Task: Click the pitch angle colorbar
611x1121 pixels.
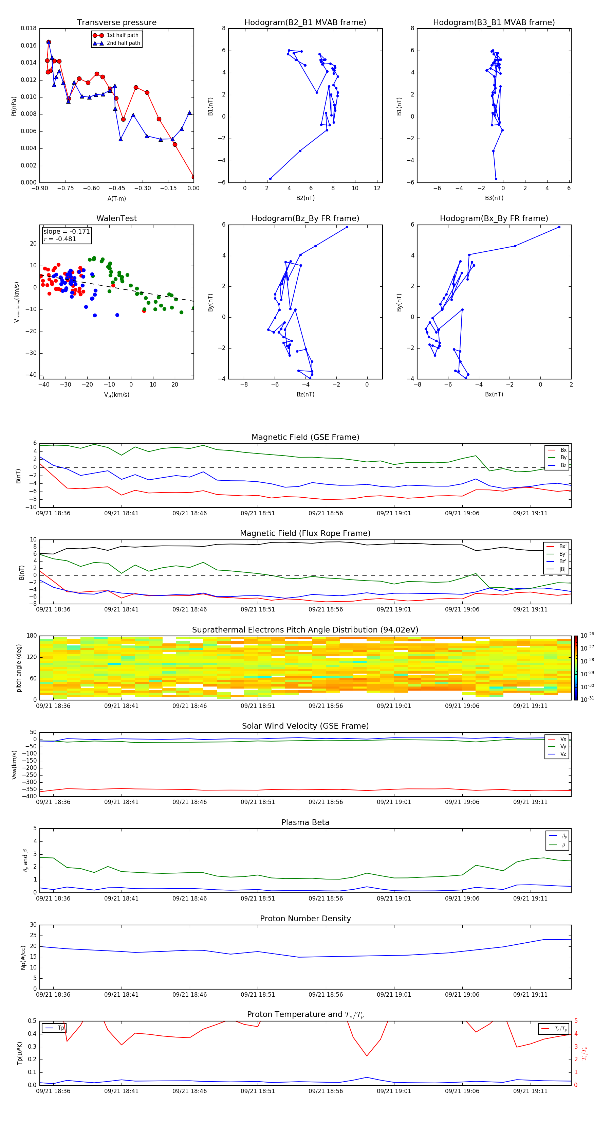Action: (576, 668)
